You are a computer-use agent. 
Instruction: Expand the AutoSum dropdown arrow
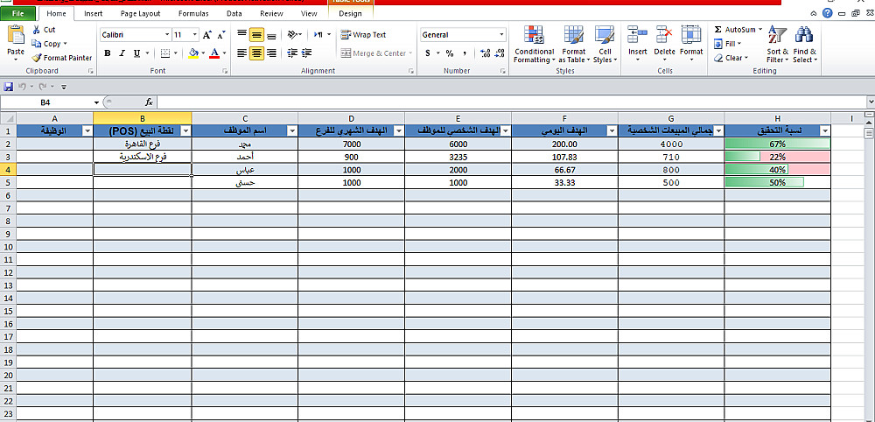point(760,29)
